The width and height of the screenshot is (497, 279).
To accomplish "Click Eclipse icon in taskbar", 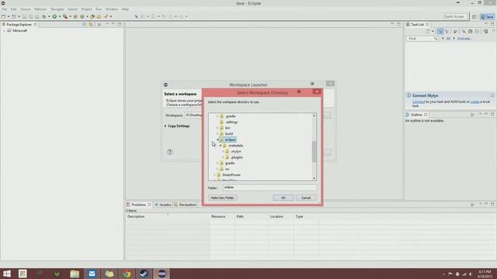I will tap(162, 274).
